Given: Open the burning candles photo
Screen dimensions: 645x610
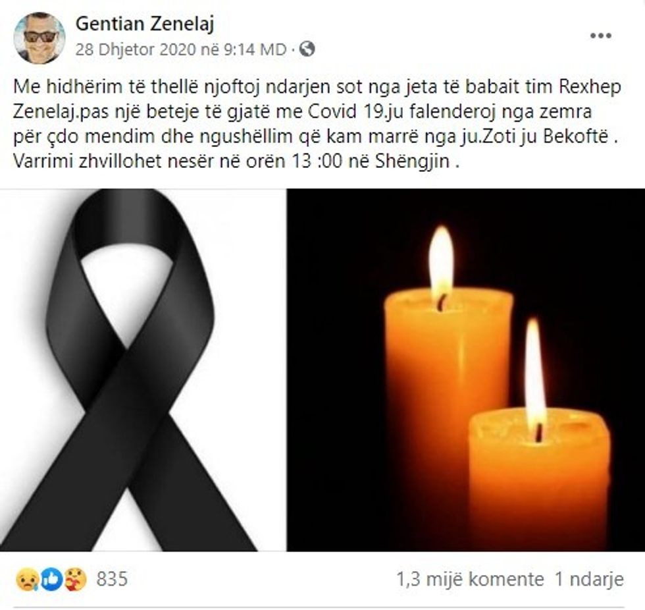Looking at the screenshot, I should coord(466,370).
